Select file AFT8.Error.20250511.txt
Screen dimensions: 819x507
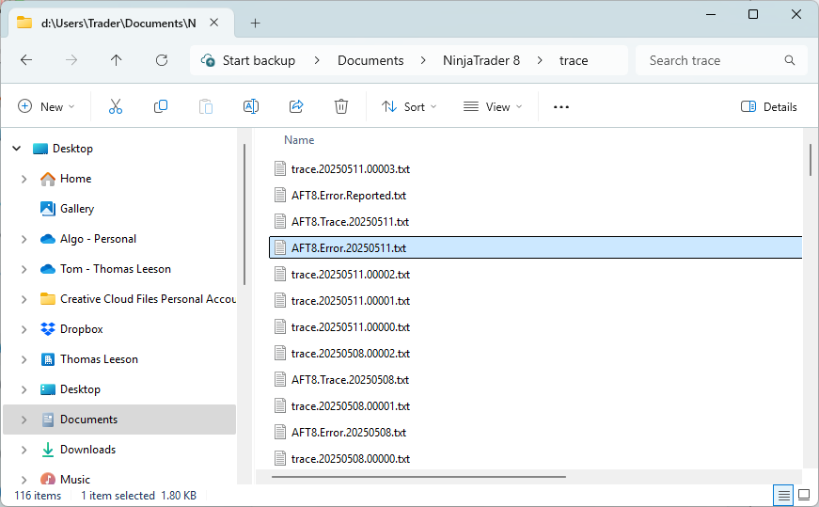click(535, 247)
